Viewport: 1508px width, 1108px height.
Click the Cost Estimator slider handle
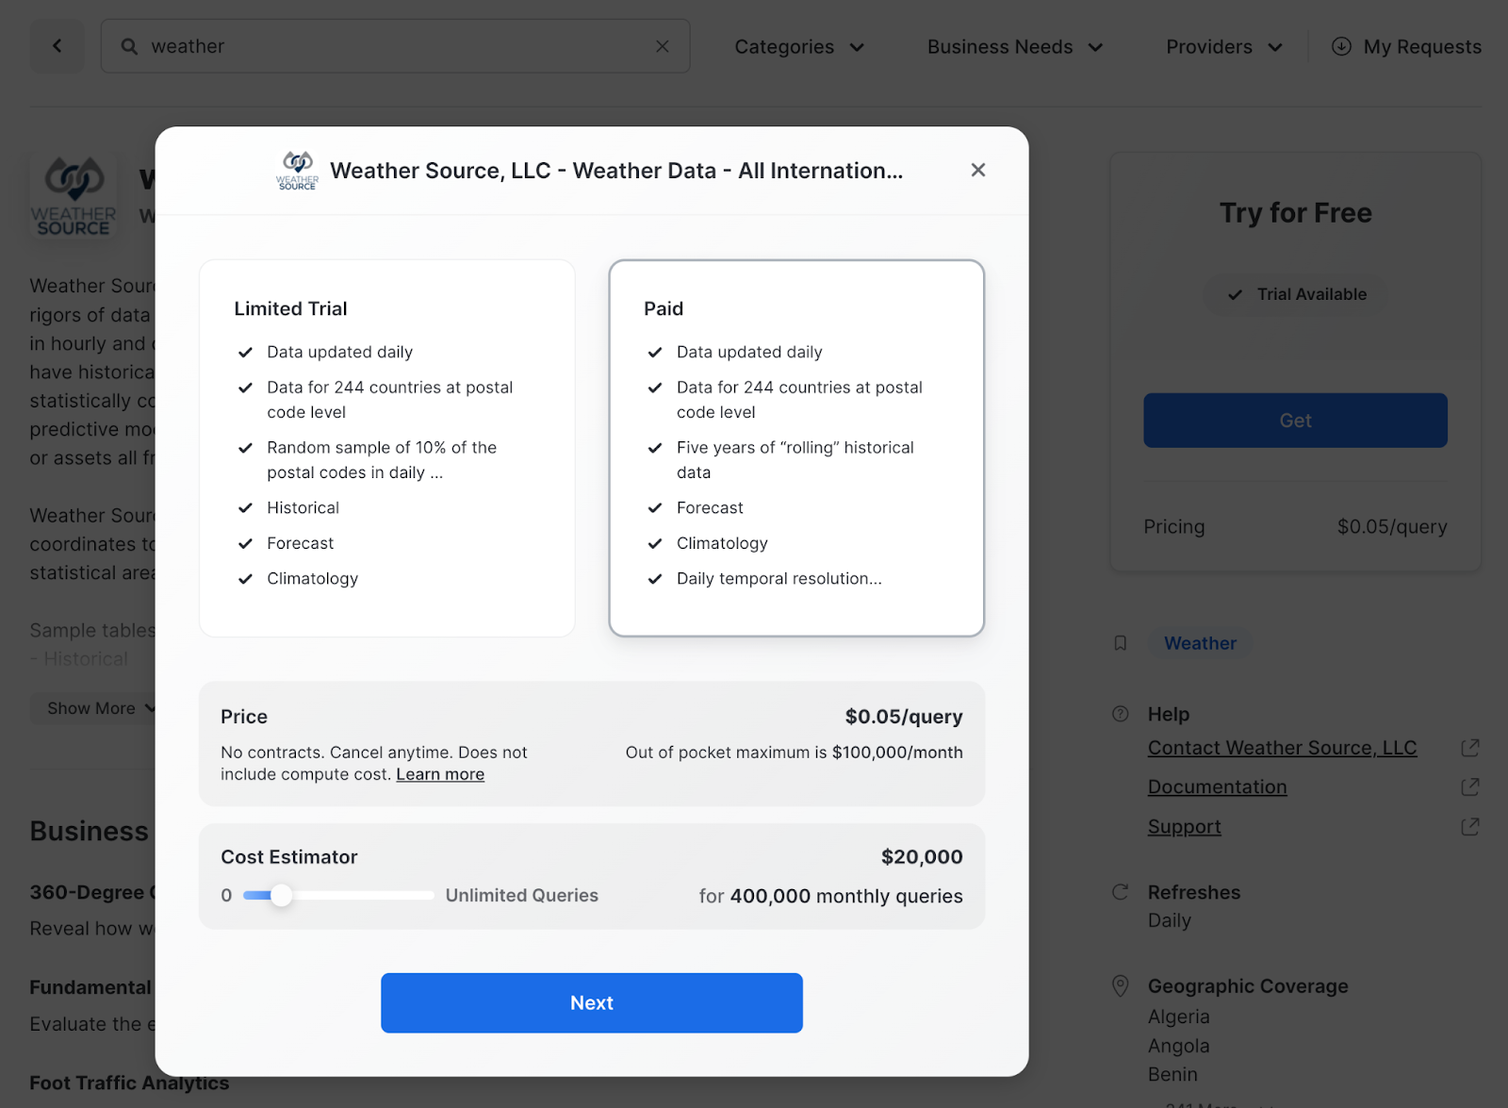pyautogui.click(x=281, y=896)
